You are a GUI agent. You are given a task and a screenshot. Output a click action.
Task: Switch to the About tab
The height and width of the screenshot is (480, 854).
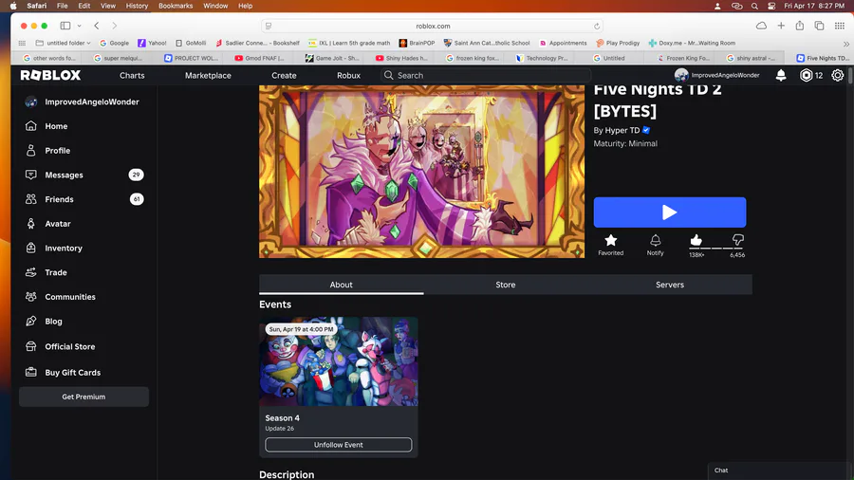[x=341, y=285]
